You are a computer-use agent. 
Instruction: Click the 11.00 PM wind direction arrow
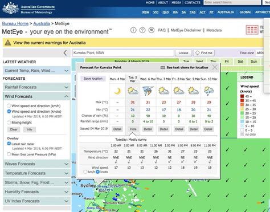coord(210,162)
